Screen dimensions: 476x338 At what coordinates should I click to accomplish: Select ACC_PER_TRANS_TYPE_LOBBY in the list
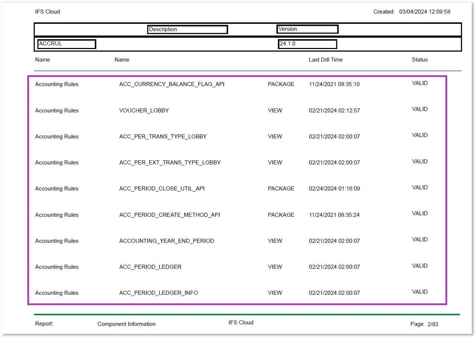[x=163, y=136]
